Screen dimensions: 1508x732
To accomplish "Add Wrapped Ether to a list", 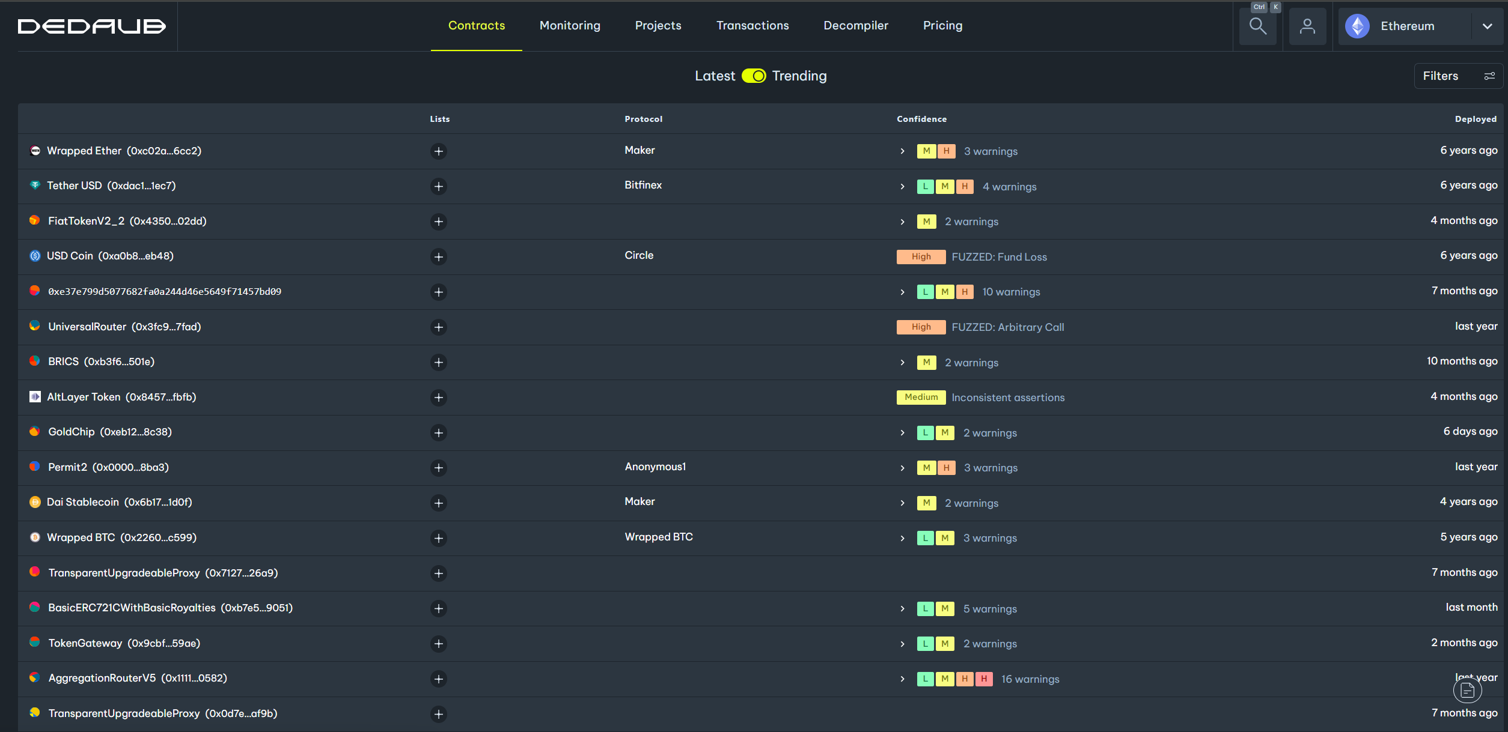I will (x=439, y=151).
